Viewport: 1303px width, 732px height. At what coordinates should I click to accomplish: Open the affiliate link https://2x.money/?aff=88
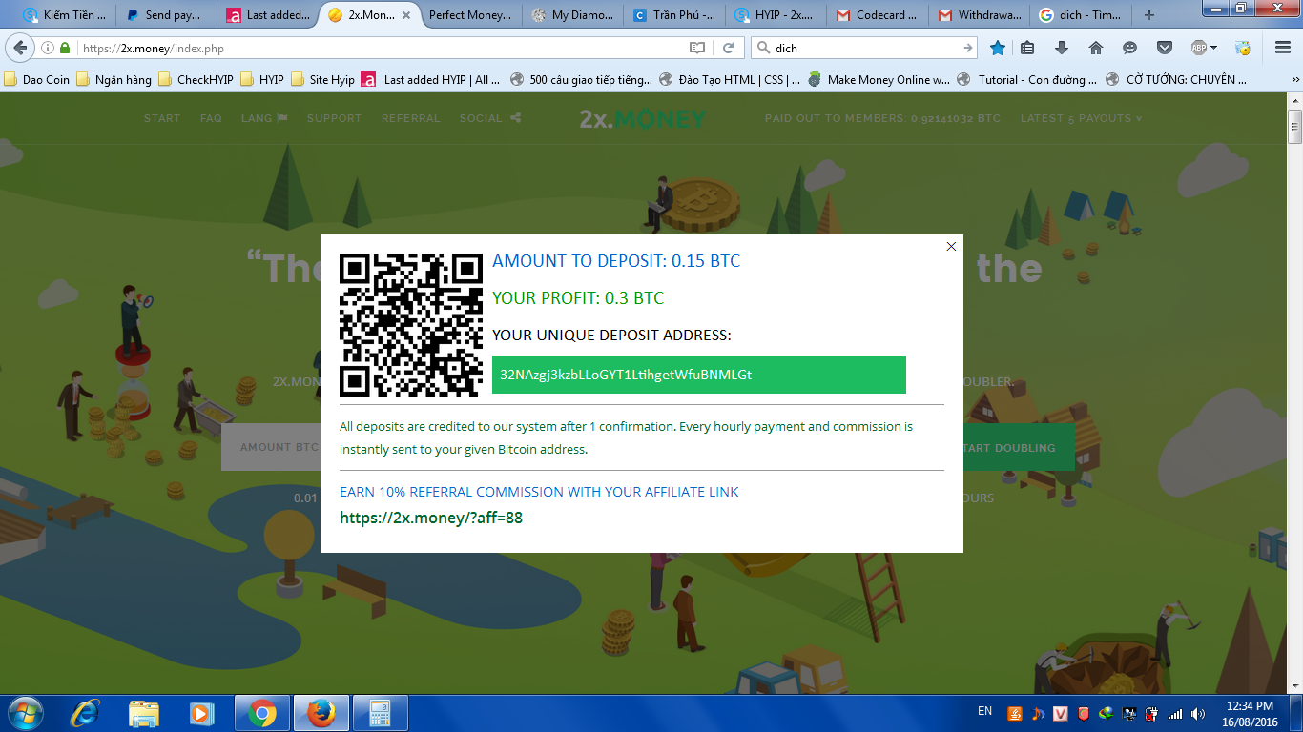point(431,518)
